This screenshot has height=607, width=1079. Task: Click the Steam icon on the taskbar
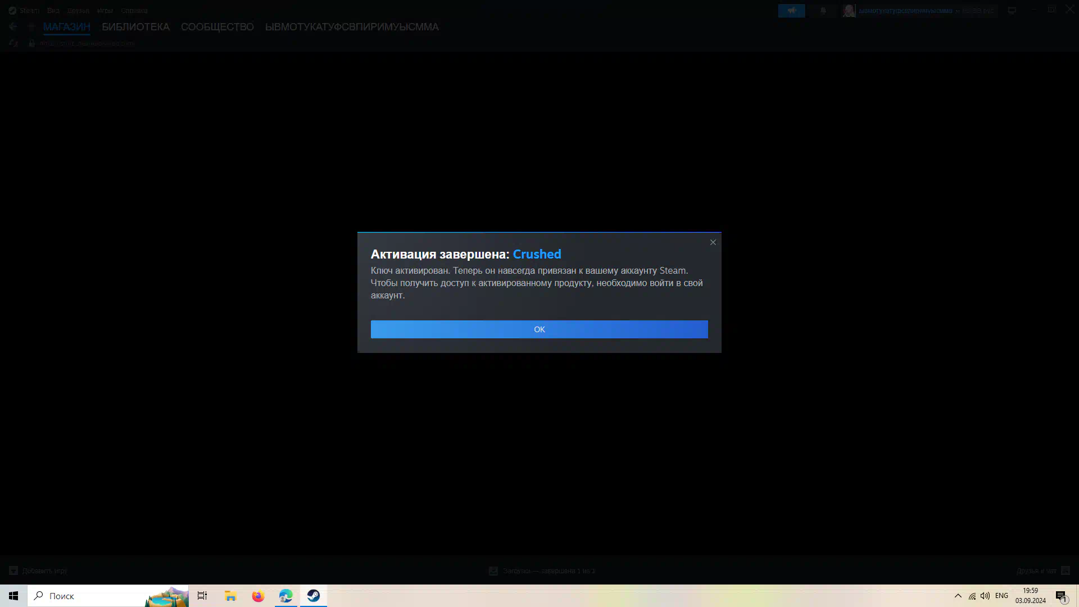(313, 596)
